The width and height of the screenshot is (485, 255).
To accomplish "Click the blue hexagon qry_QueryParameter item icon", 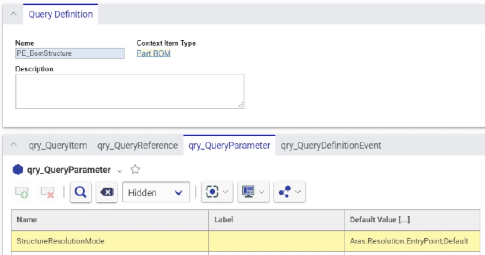I will (18, 170).
